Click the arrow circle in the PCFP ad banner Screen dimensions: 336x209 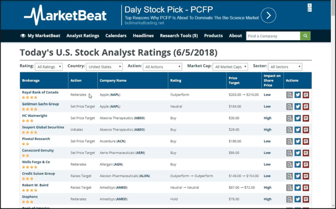tap(268, 15)
